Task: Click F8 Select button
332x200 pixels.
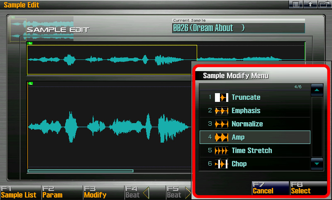Action: click(308, 188)
